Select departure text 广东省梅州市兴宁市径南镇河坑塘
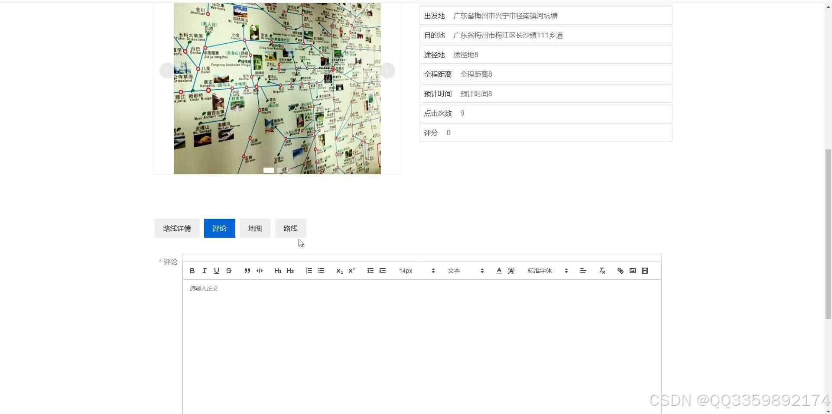Viewport: 832px width, 414px height. [x=505, y=16]
